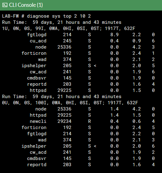This screenshot has height=173, width=162.
Task: Click the cw_acd row ending in 6
Action: pos(92,72)
